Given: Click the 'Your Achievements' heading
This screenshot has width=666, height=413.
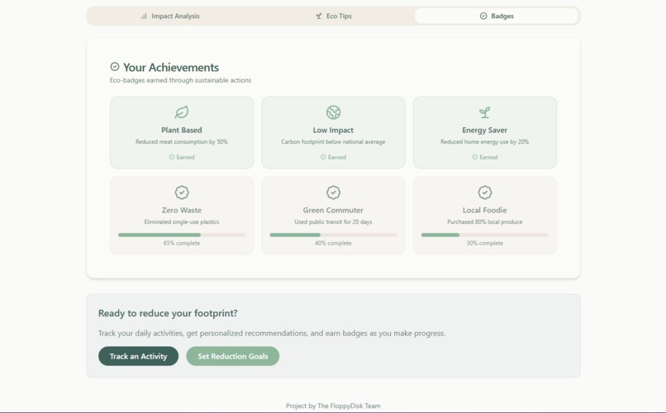Looking at the screenshot, I should (171, 68).
